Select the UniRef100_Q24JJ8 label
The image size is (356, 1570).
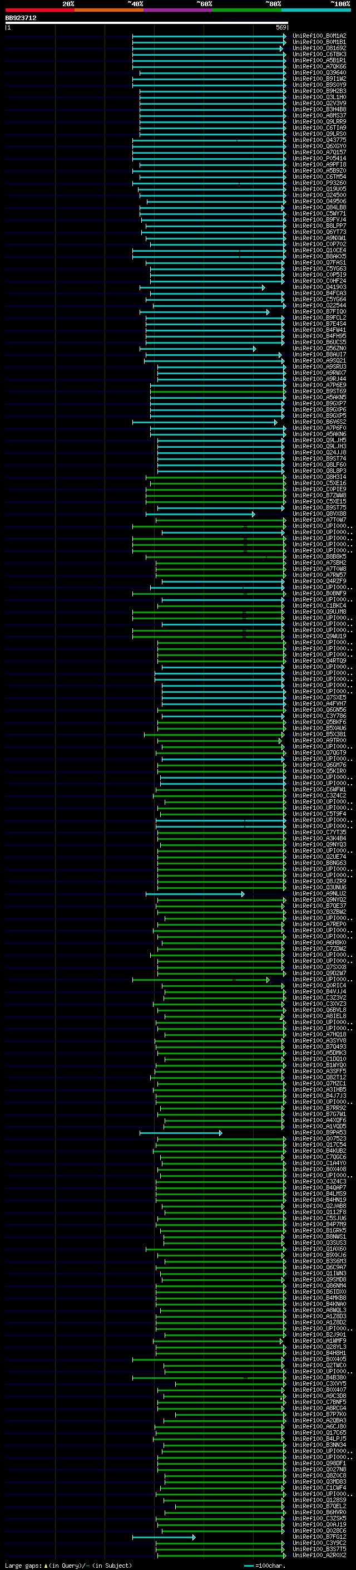click(319, 452)
